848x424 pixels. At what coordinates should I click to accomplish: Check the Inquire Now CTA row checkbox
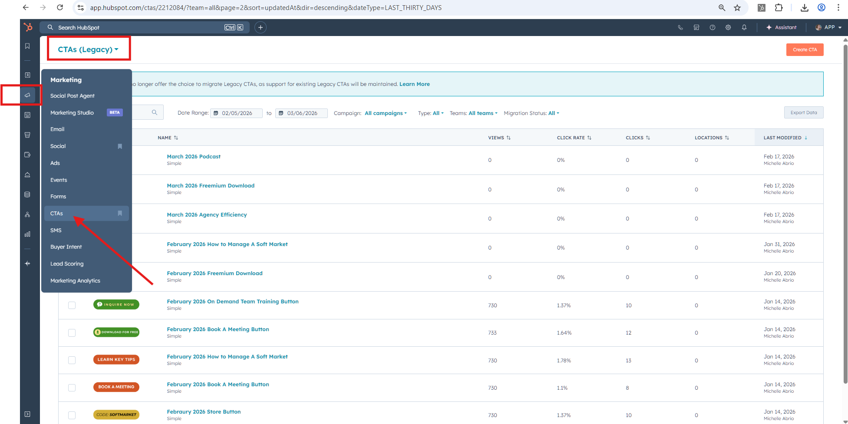pyautogui.click(x=72, y=305)
